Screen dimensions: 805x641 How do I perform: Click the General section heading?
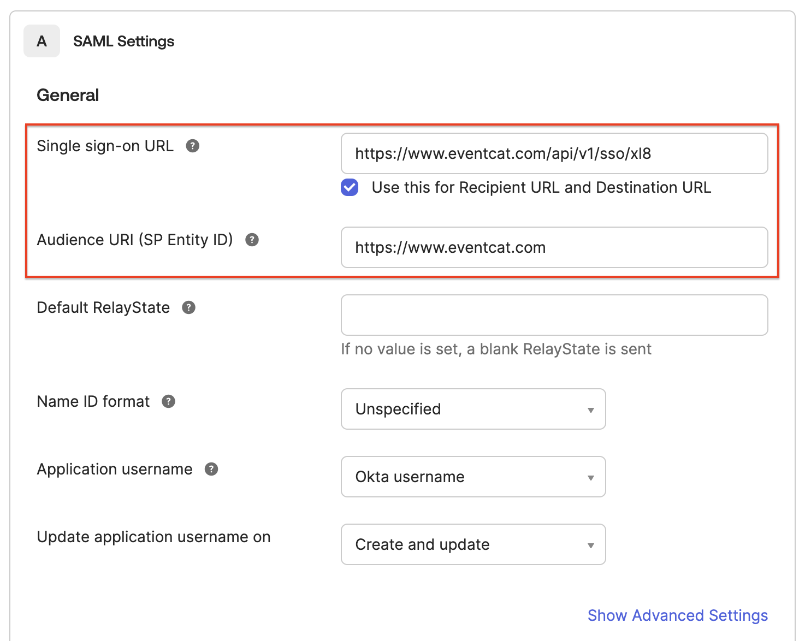coord(68,95)
